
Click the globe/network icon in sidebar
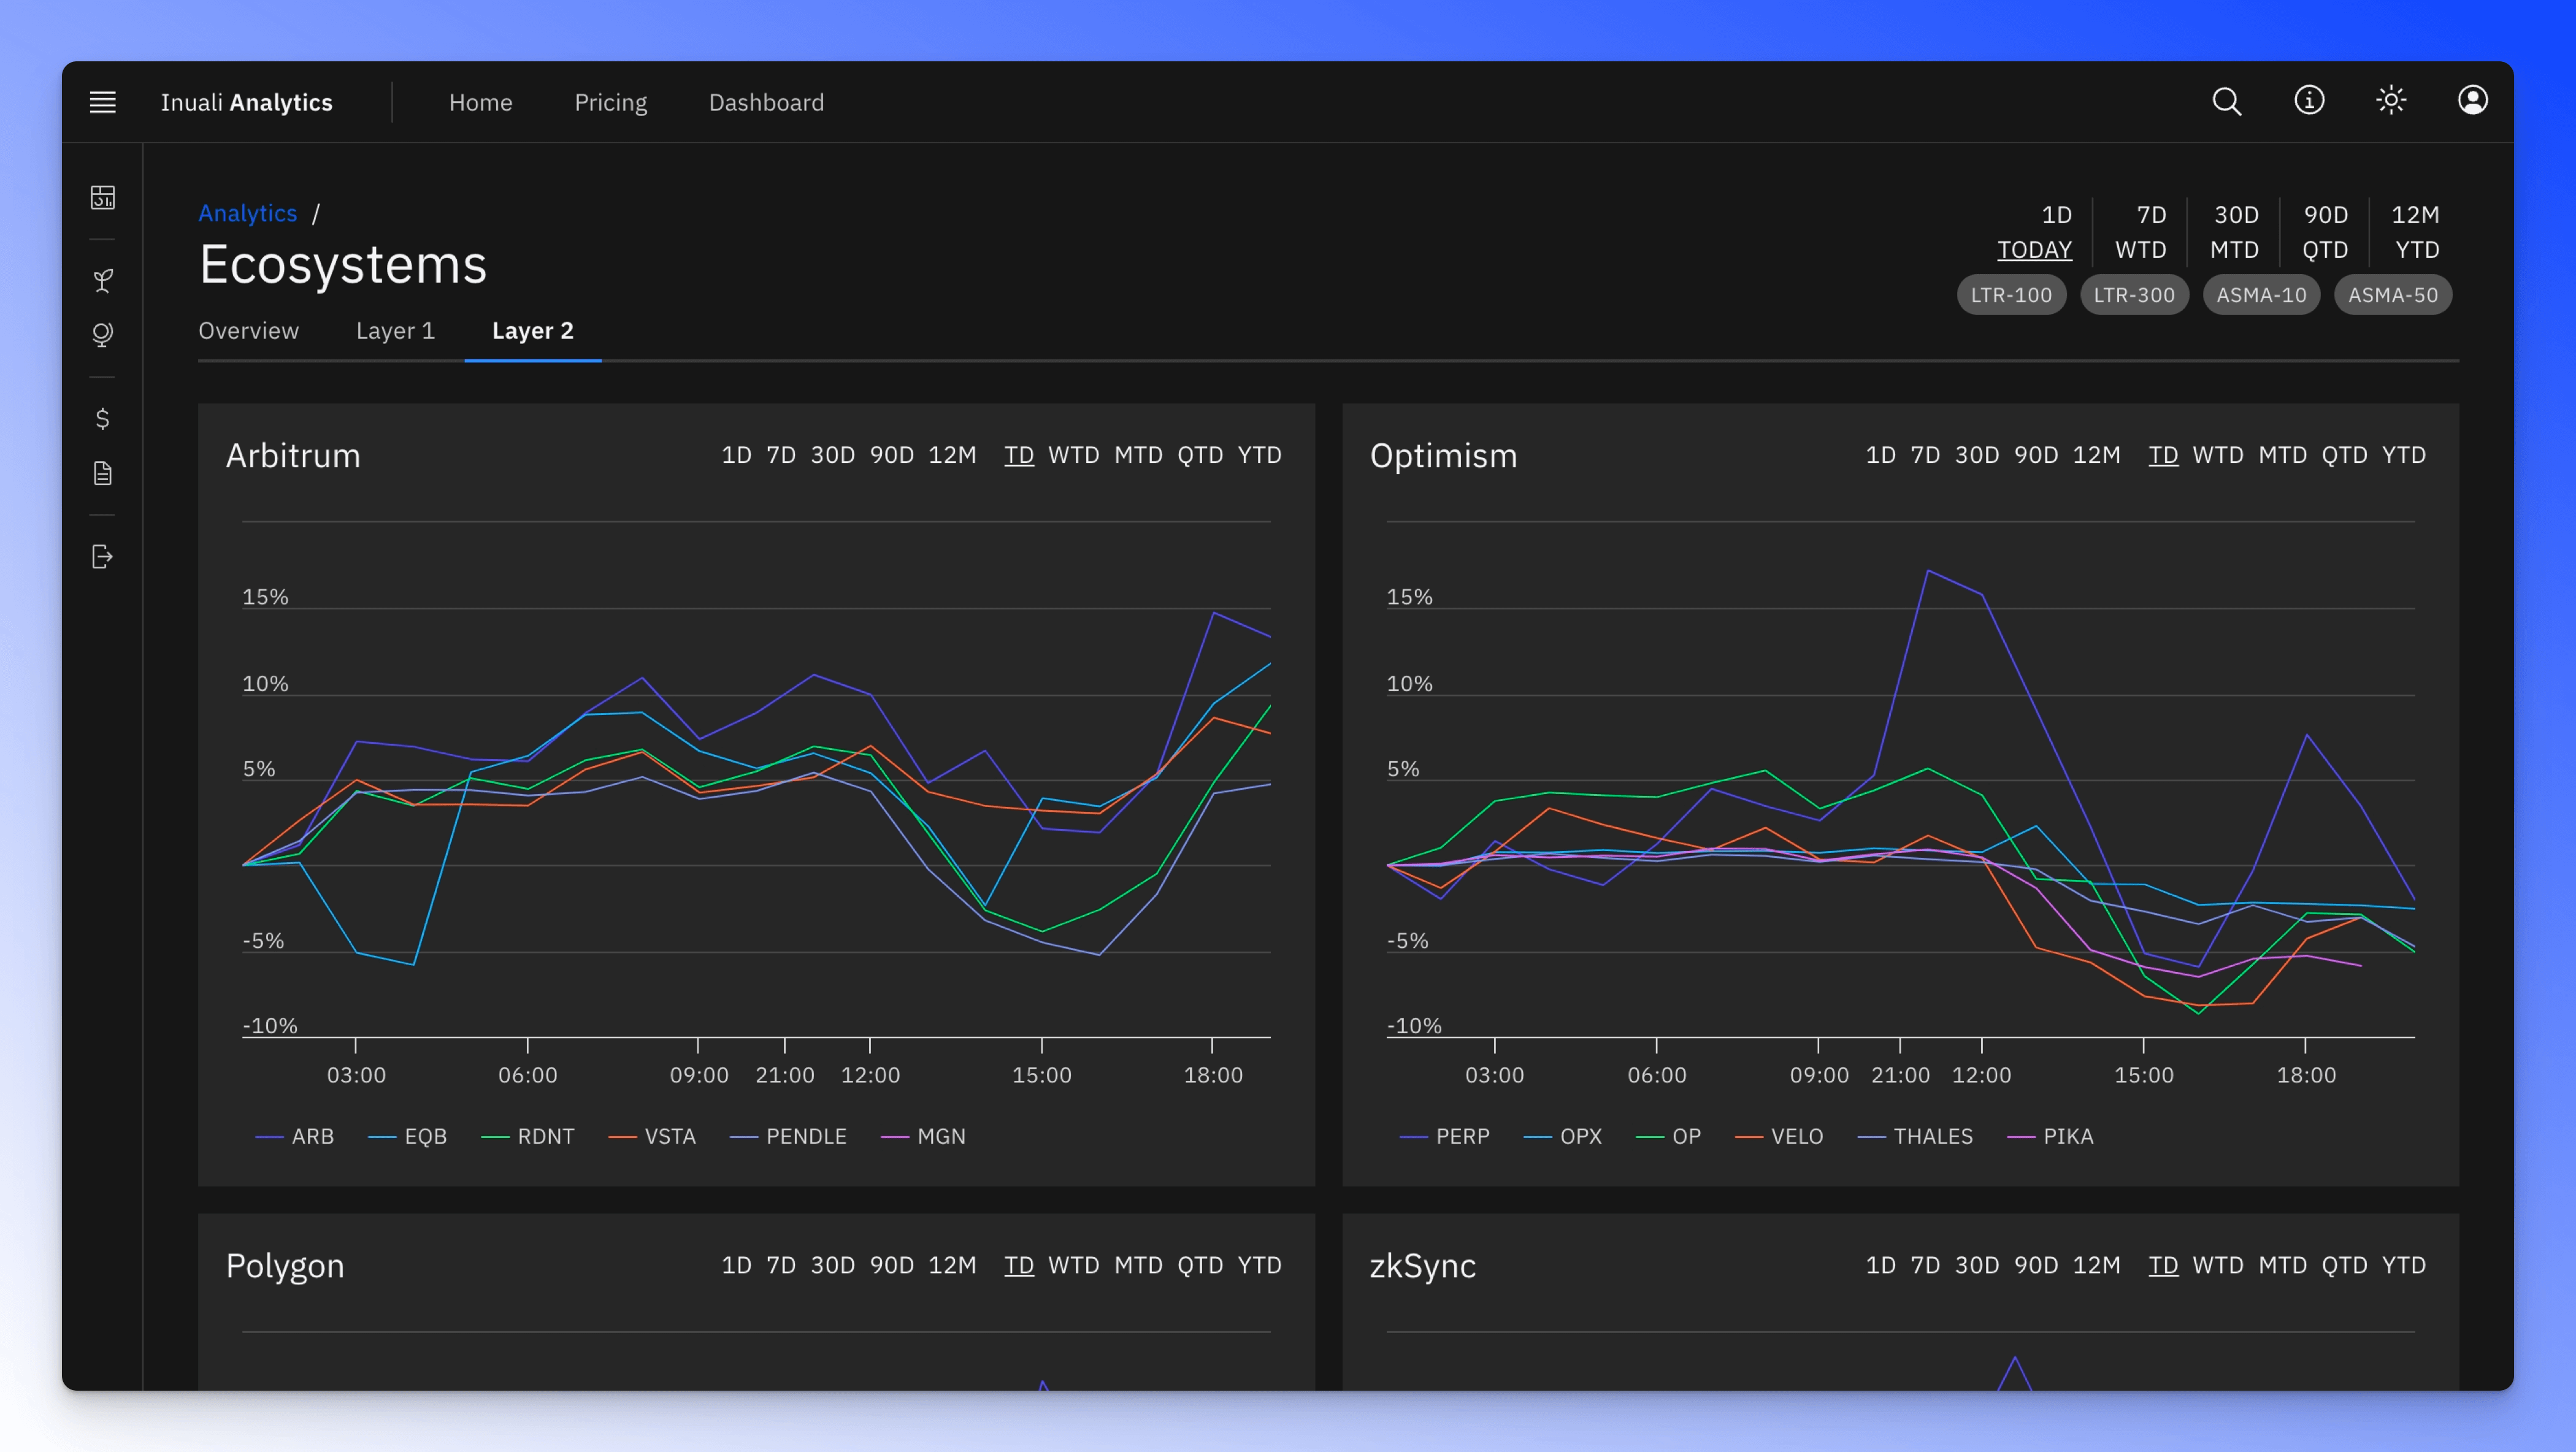[x=102, y=334]
